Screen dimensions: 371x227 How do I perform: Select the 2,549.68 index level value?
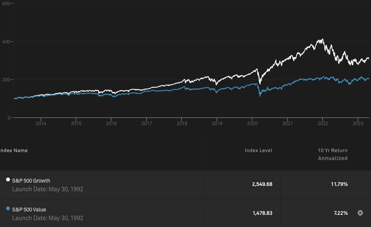(x=262, y=184)
